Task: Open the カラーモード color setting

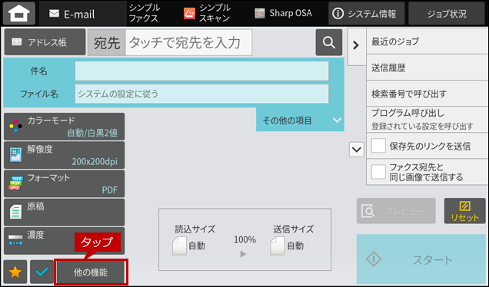Action: tap(65, 127)
